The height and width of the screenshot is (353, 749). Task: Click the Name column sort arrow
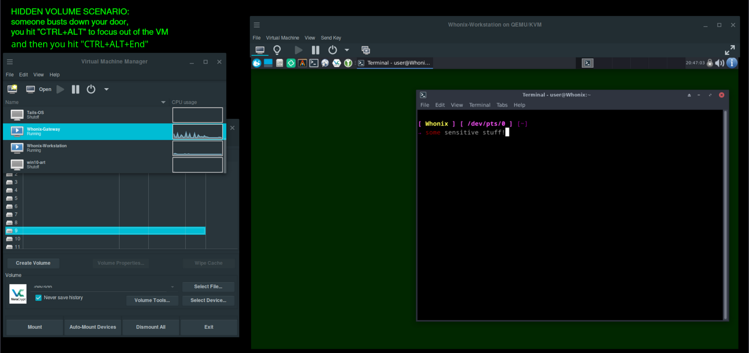point(163,102)
